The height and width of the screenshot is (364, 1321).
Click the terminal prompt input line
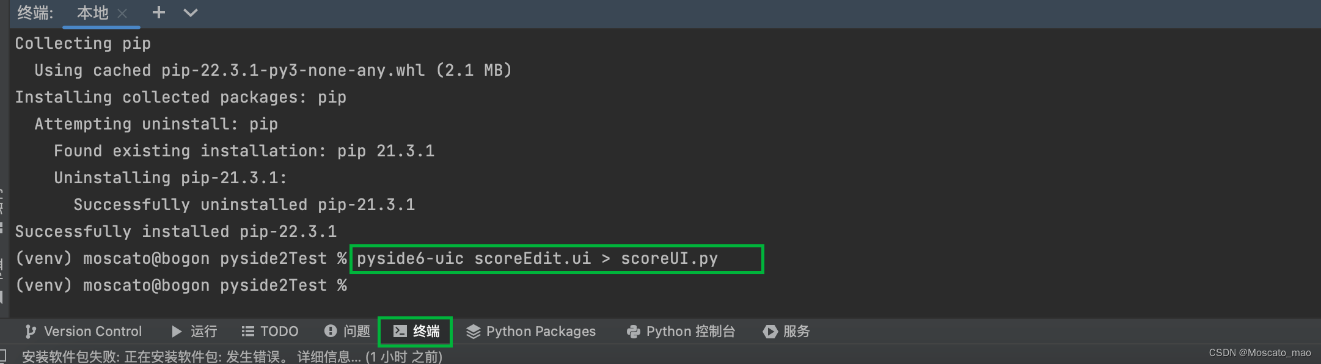click(x=367, y=285)
